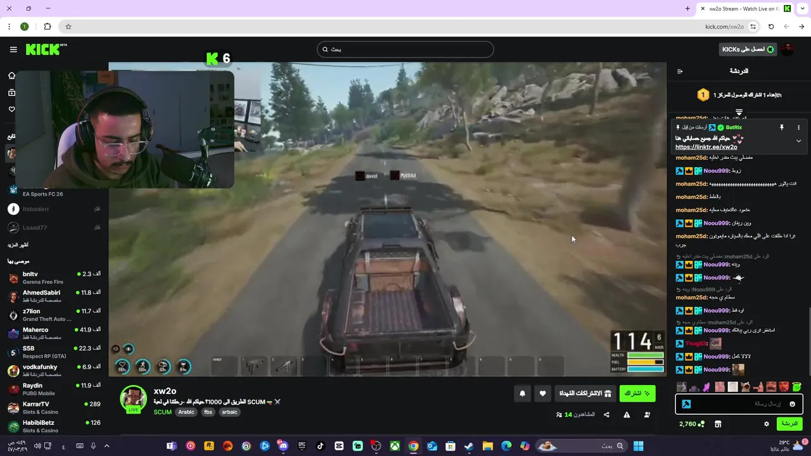Select the SCUM category tag
This screenshot has height=456, width=811.
coord(163,412)
